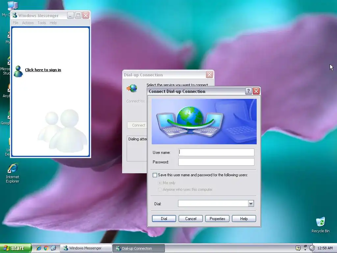This screenshot has height=253, width=337.
Task: Click the 'Click here to sign in' link
Action: point(43,70)
